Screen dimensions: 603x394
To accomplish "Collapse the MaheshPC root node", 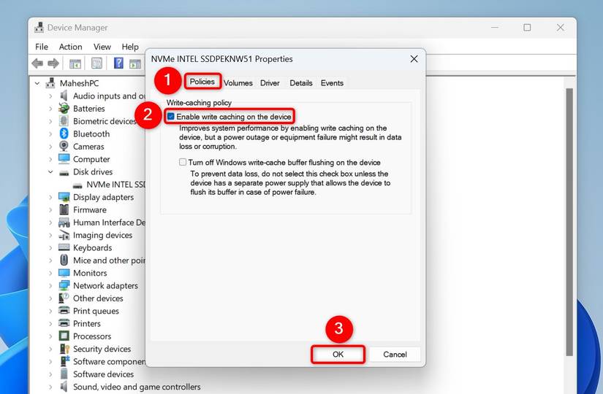I will [37, 83].
